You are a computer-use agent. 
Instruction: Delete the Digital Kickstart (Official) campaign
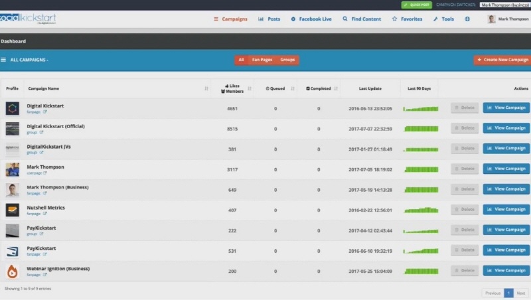click(465, 128)
